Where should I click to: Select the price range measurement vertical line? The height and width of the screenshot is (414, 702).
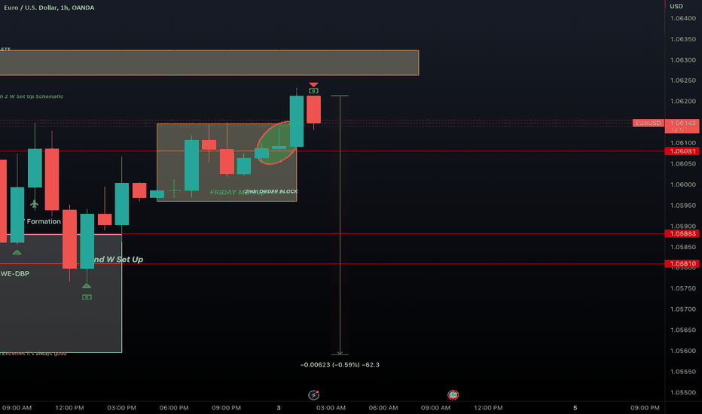(340, 224)
